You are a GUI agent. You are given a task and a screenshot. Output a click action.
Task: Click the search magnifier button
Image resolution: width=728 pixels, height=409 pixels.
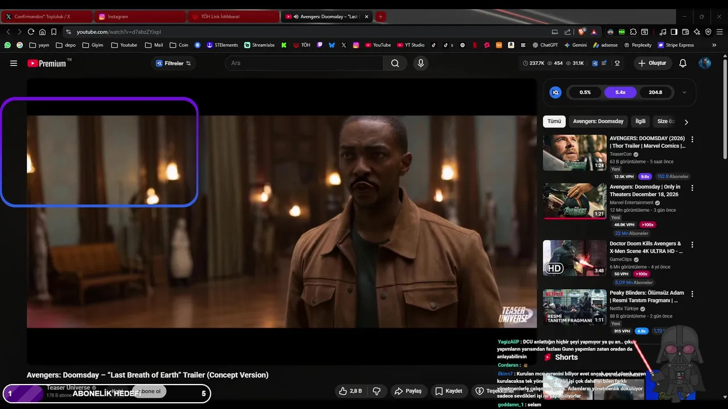395,63
